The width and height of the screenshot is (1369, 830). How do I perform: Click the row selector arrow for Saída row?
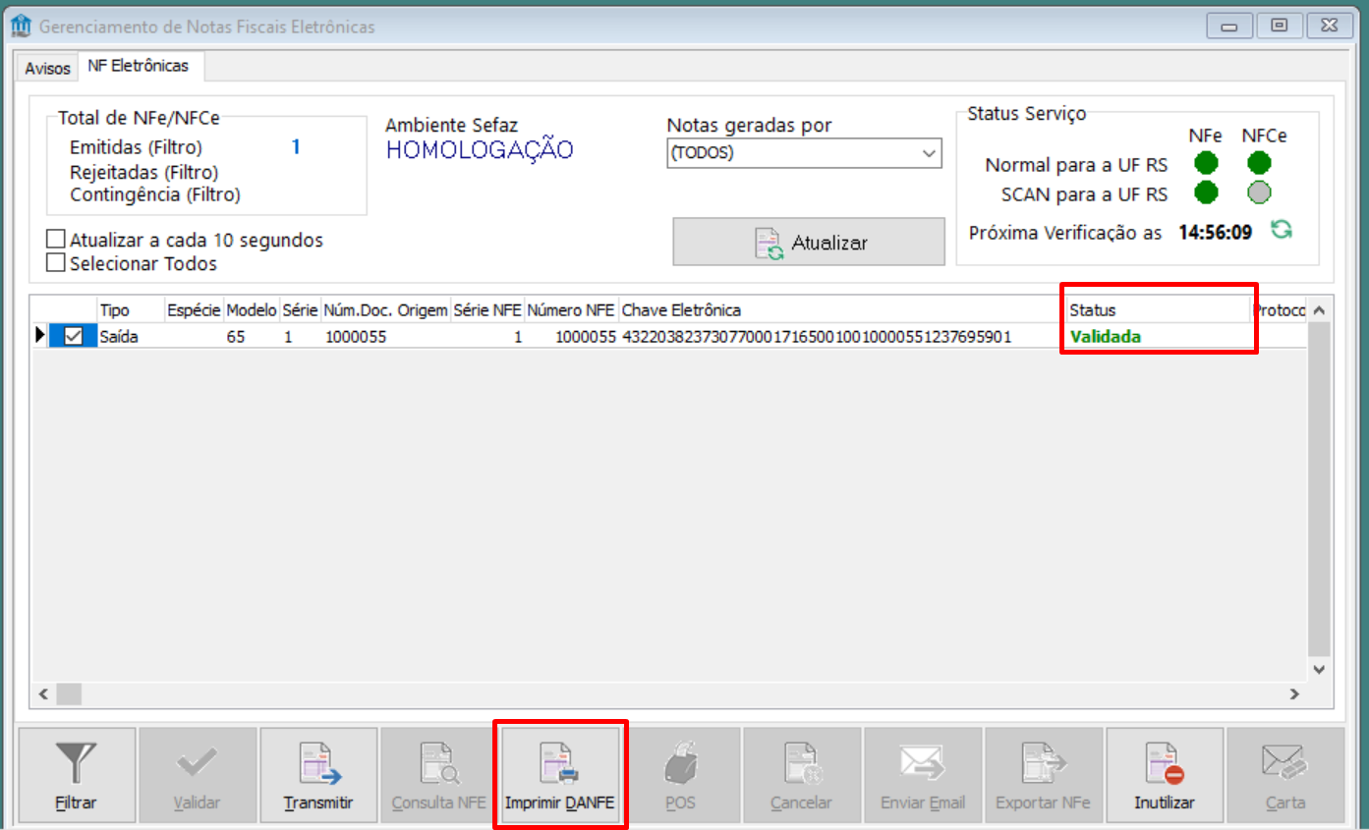(40, 336)
